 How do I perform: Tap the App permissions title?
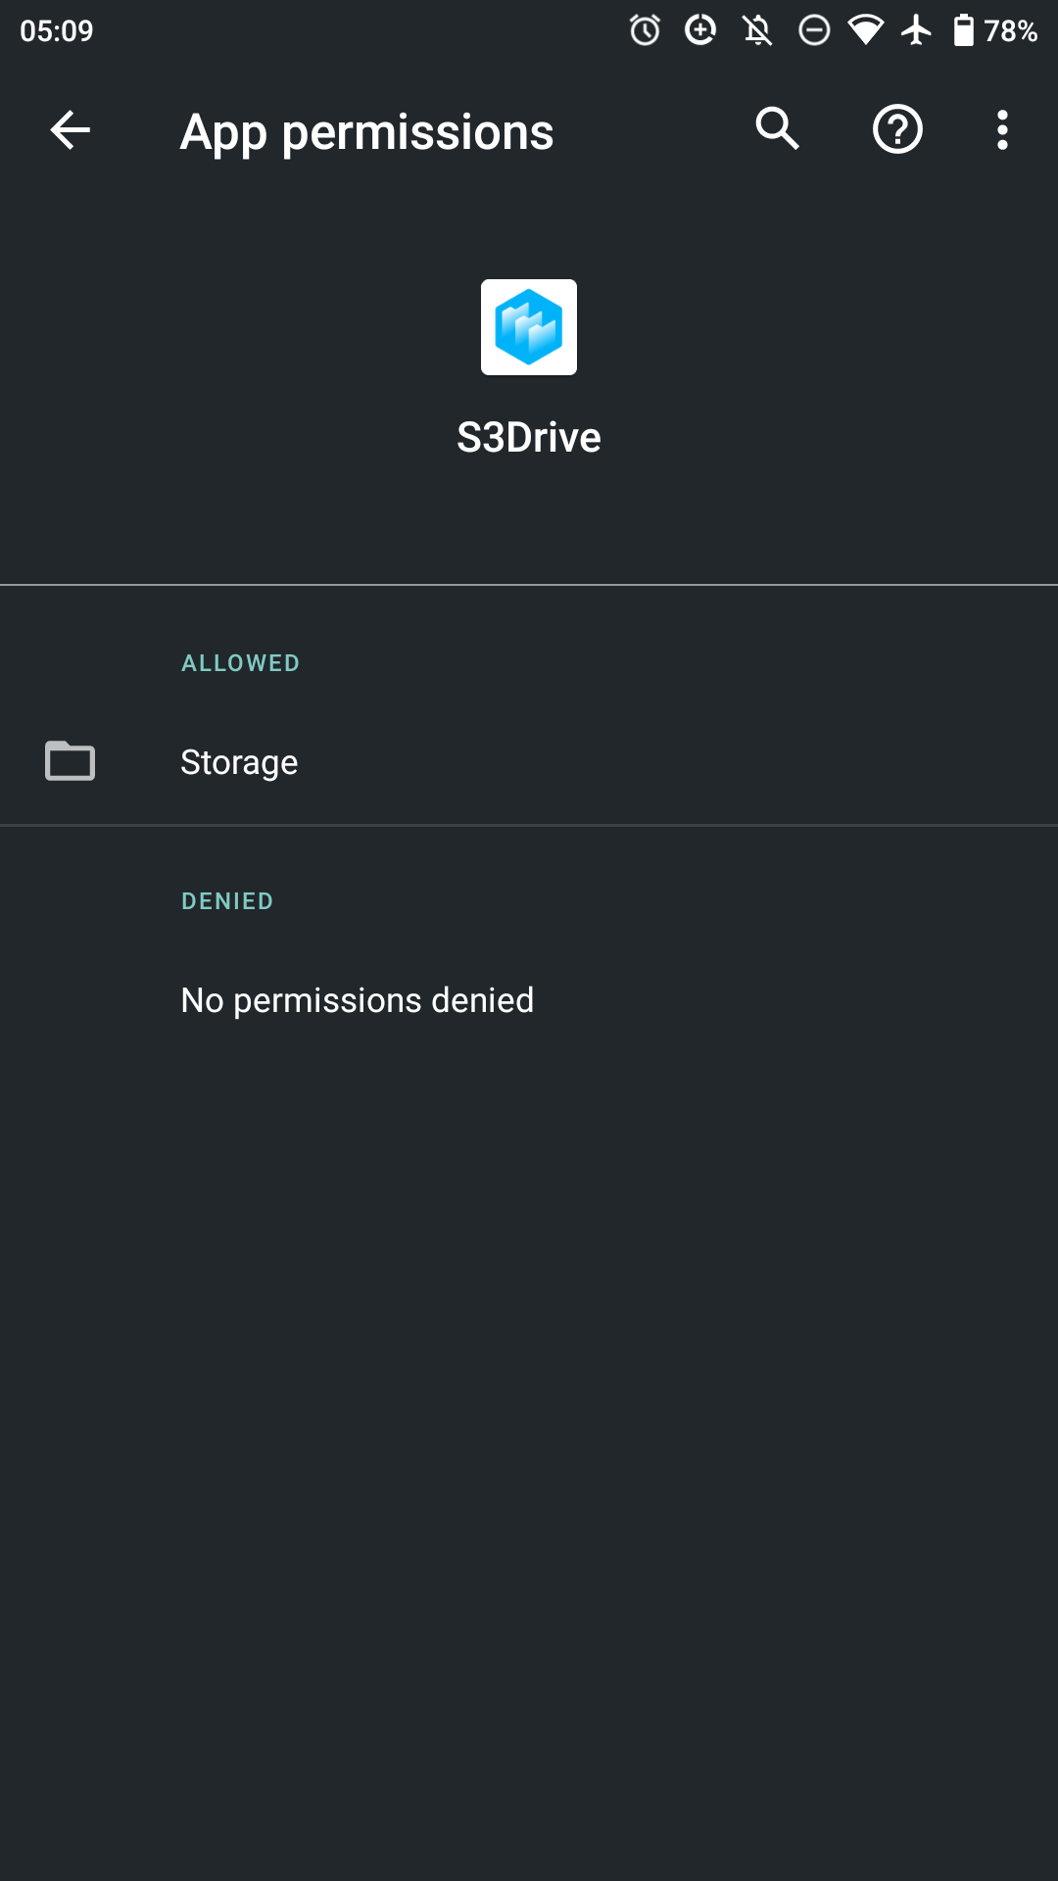point(367,131)
